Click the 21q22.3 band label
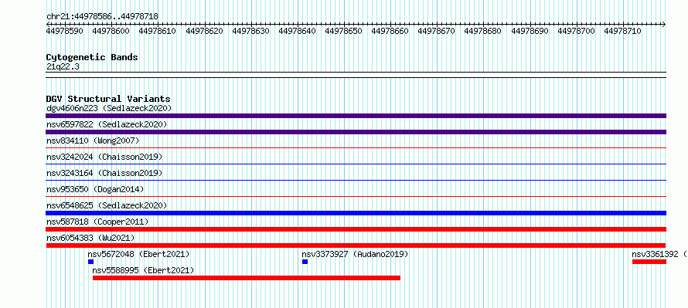The image size is (688, 308). click(x=63, y=66)
